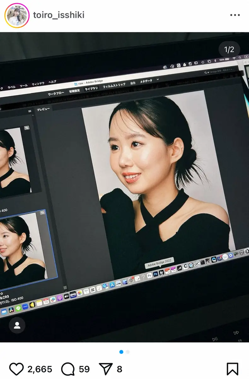This screenshot has height=379, width=249.
Task: Click the プレビュー panel tab
Action: point(43,109)
